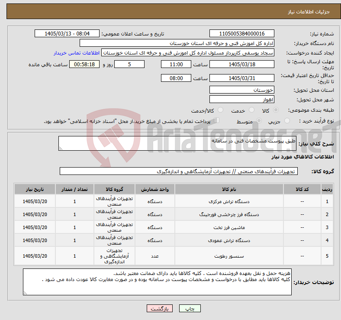Select the کالا/خدمت radio button
The image size is (341, 320).
[x=221, y=110]
